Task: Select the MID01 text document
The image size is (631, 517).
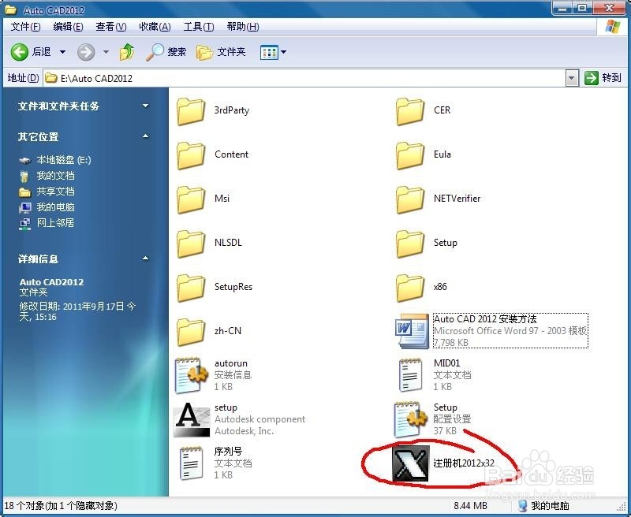Action: pos(435,375)
